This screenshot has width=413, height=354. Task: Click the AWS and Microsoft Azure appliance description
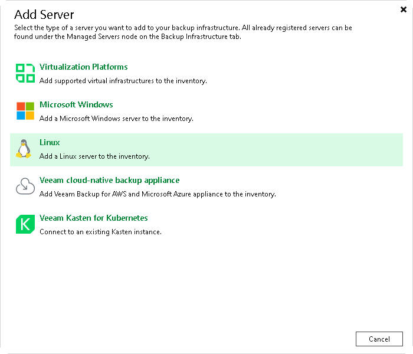tap(158, 194)
